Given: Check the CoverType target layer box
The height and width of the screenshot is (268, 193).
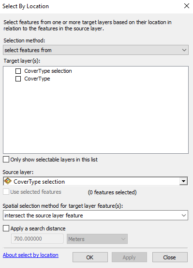Looking at the screenshot, I should coord(18,79).
